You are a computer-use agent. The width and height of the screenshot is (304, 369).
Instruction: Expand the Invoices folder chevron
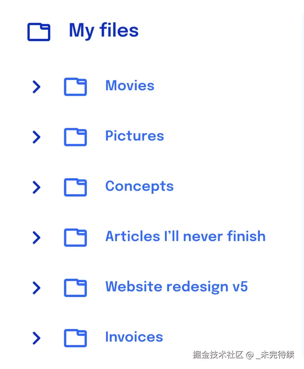coord(36,338)
